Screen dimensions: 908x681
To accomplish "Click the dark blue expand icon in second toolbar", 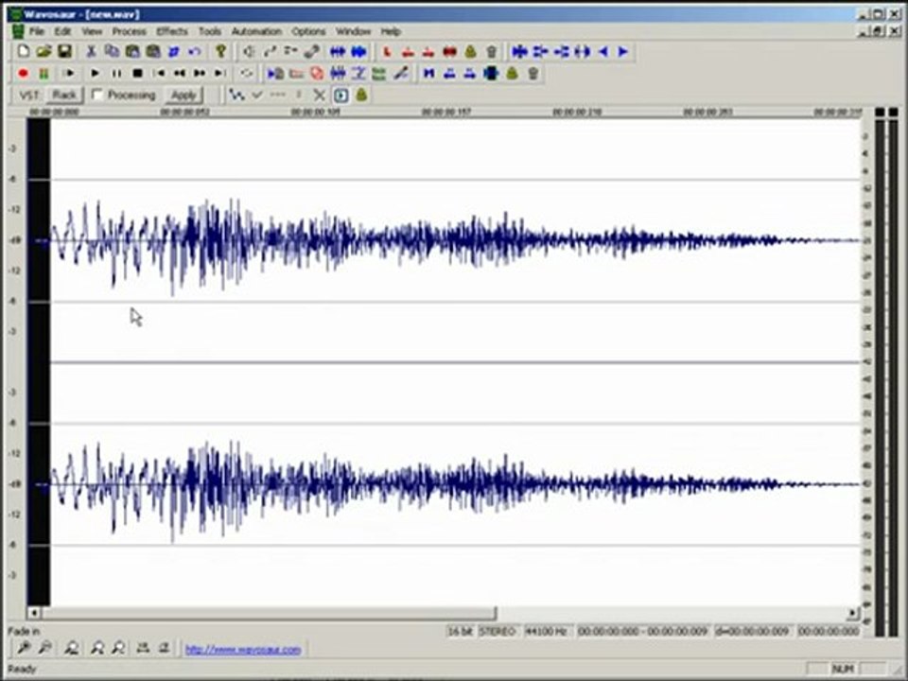I will click(x=491, y=74).
